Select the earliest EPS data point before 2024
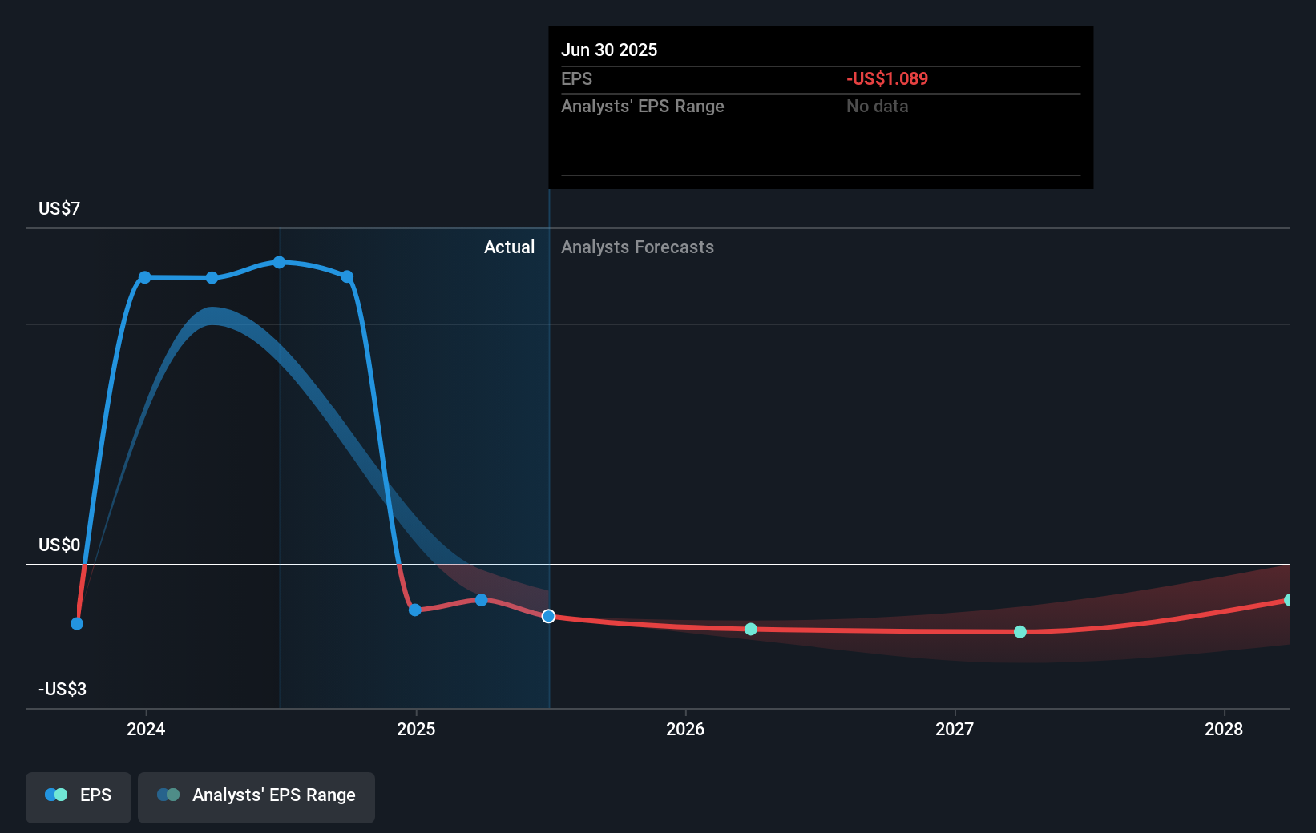 tap(77, 623)
